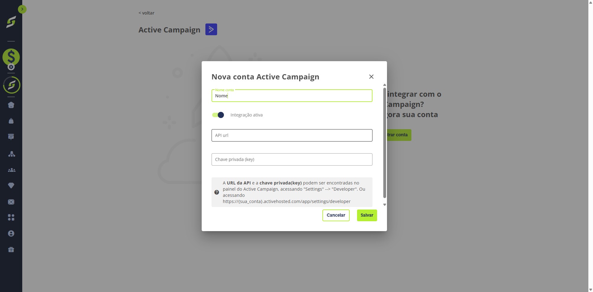Open the shopping bag icon in sidebar
Viewport: 593px width, 292px height.
[x=11, y=121]
